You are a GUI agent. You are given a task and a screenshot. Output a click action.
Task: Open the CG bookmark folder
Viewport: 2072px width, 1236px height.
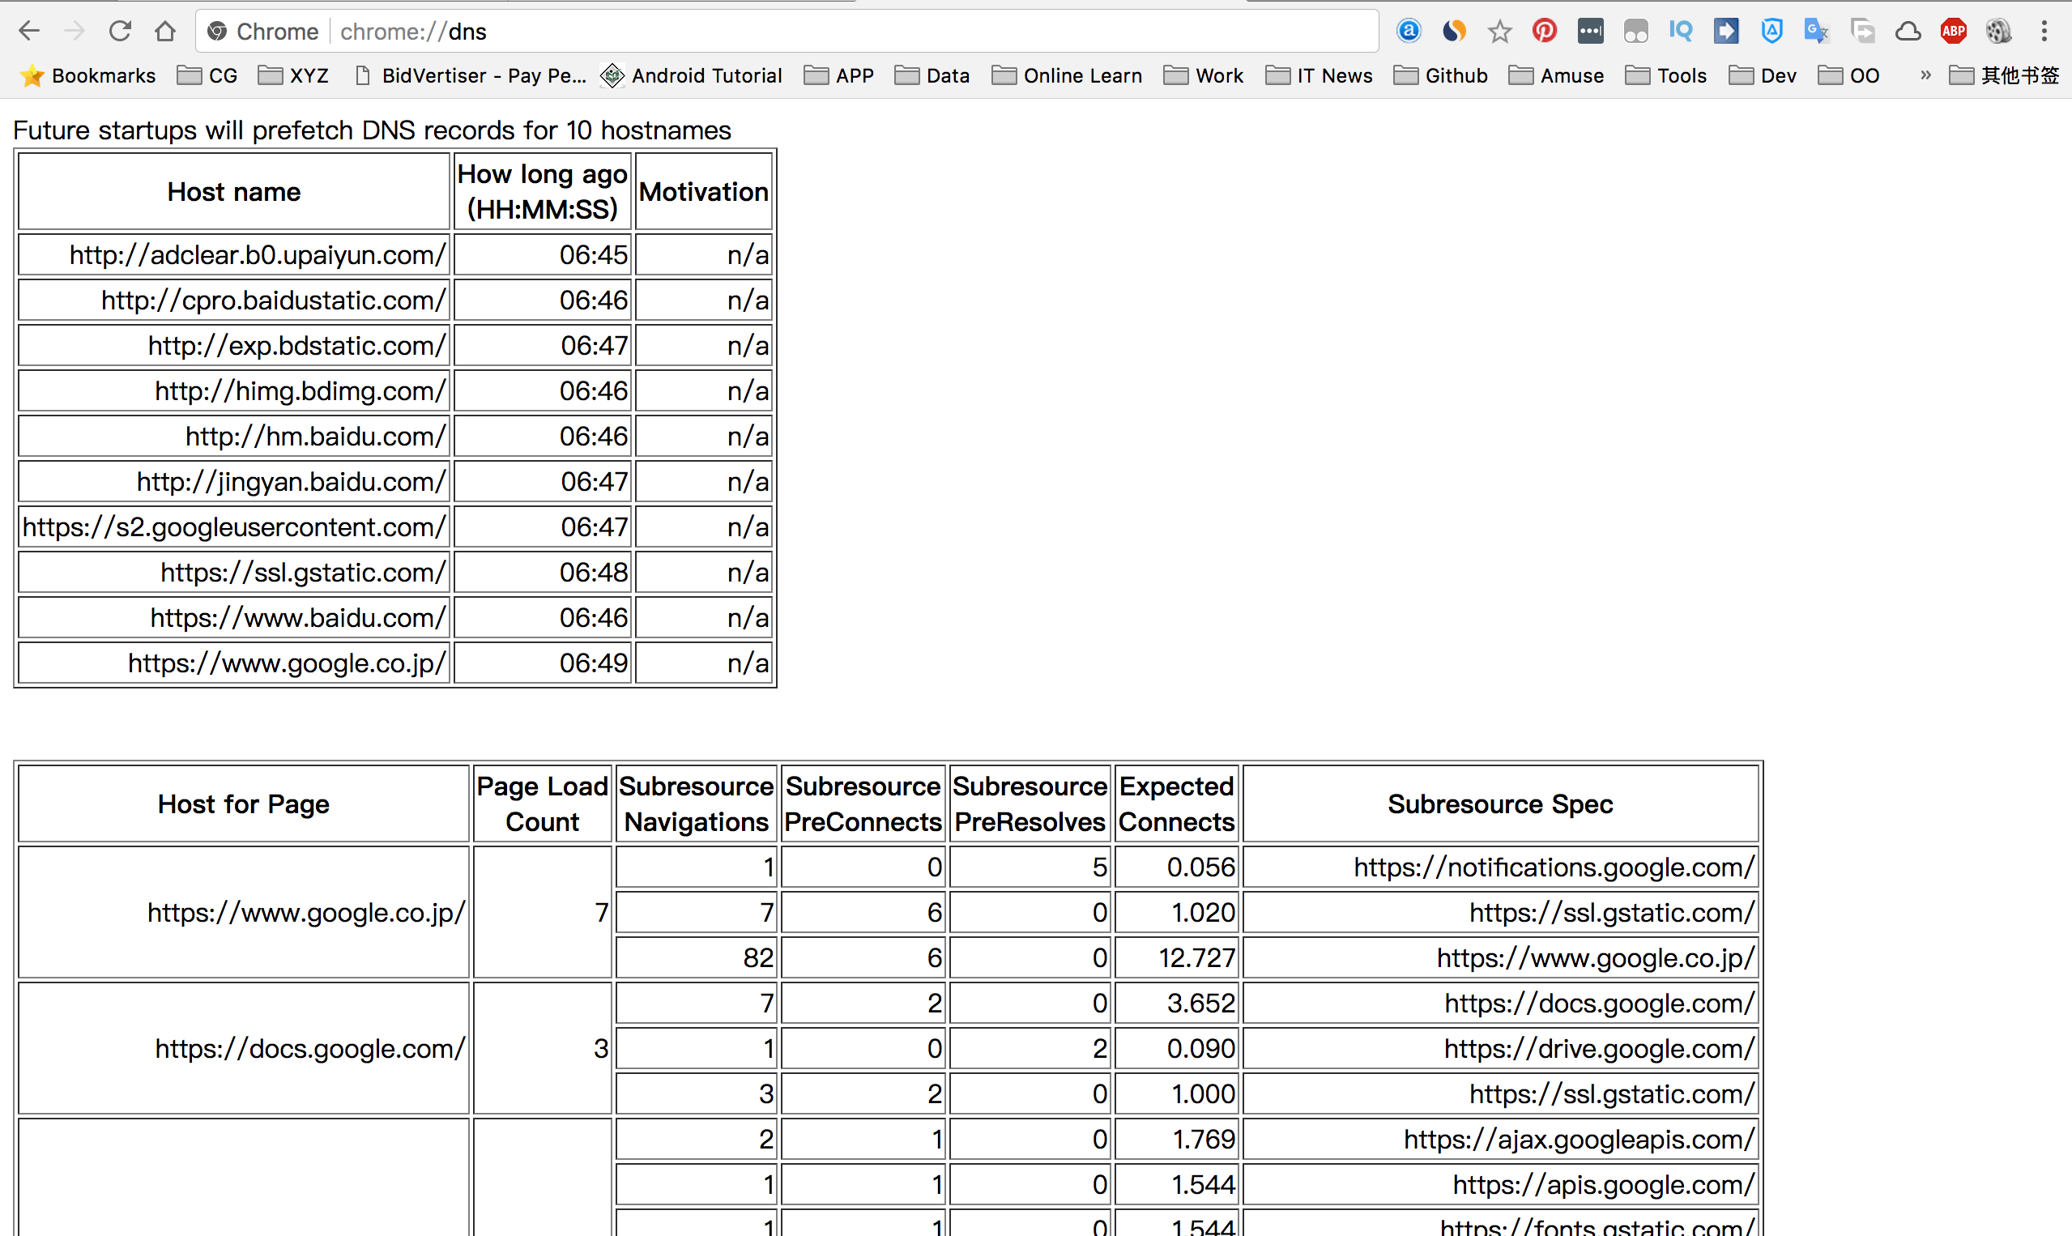(x=208, y=76)
